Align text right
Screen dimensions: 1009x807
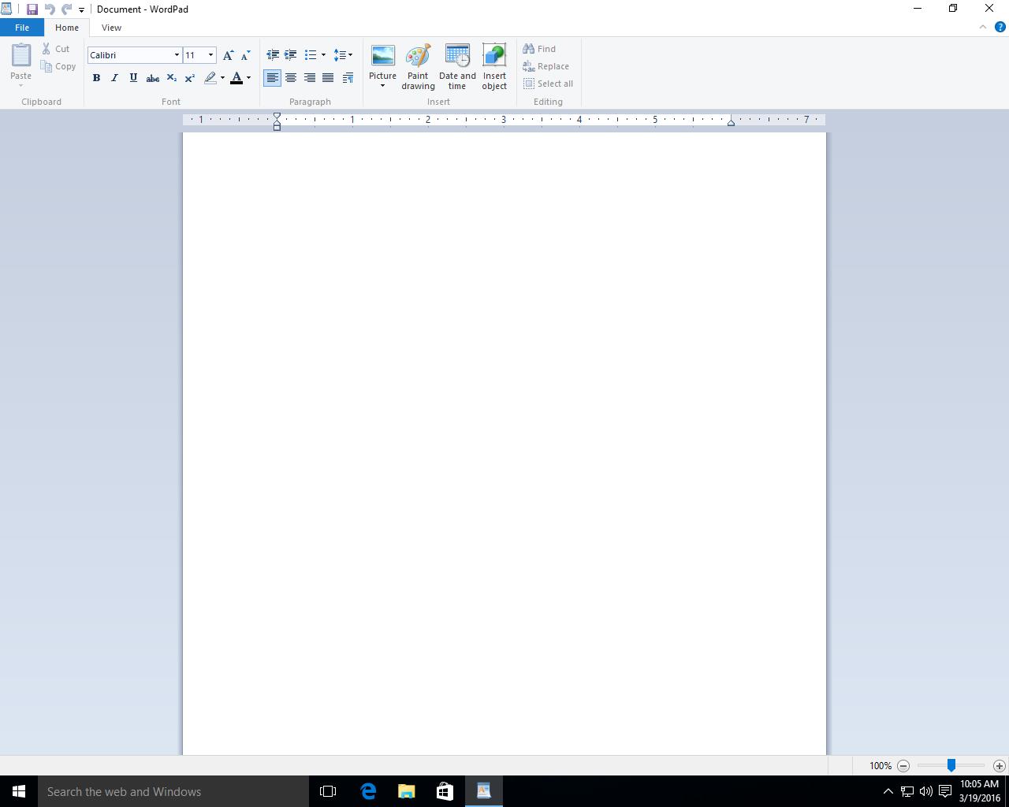coord(310,78)
